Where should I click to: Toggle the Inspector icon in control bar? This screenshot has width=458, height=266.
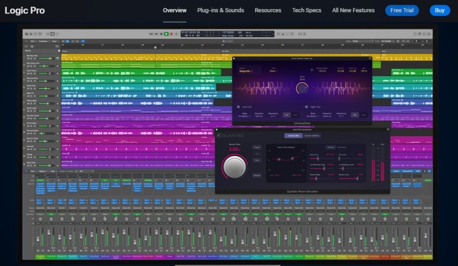click(31, 34)
